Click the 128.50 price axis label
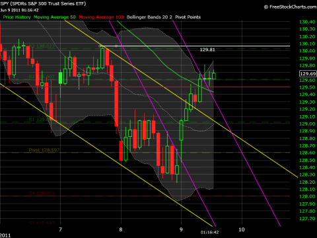 point(307,160)
